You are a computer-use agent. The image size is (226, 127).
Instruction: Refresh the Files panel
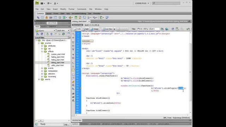42,34
